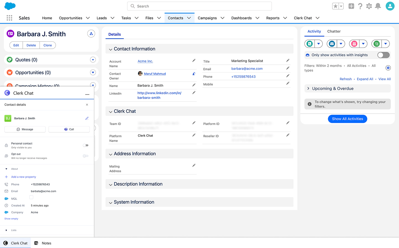
Task: Open the Quotes related list dropdown
Action: (x=93, y=60)
